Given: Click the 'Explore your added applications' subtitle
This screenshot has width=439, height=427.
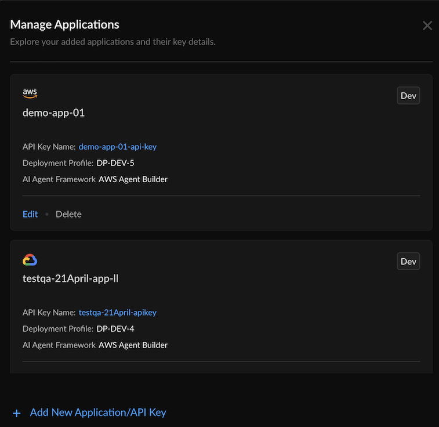Looking at the screenshot, I should click(x=113, y=42).
